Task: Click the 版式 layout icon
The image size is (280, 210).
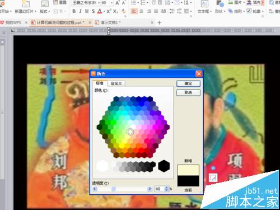Action: tap(45, 4)
